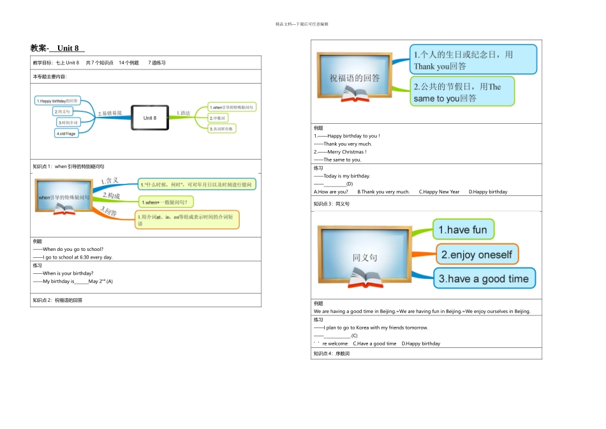Select the orange 介词短语 answer bubble

[187, 220]
